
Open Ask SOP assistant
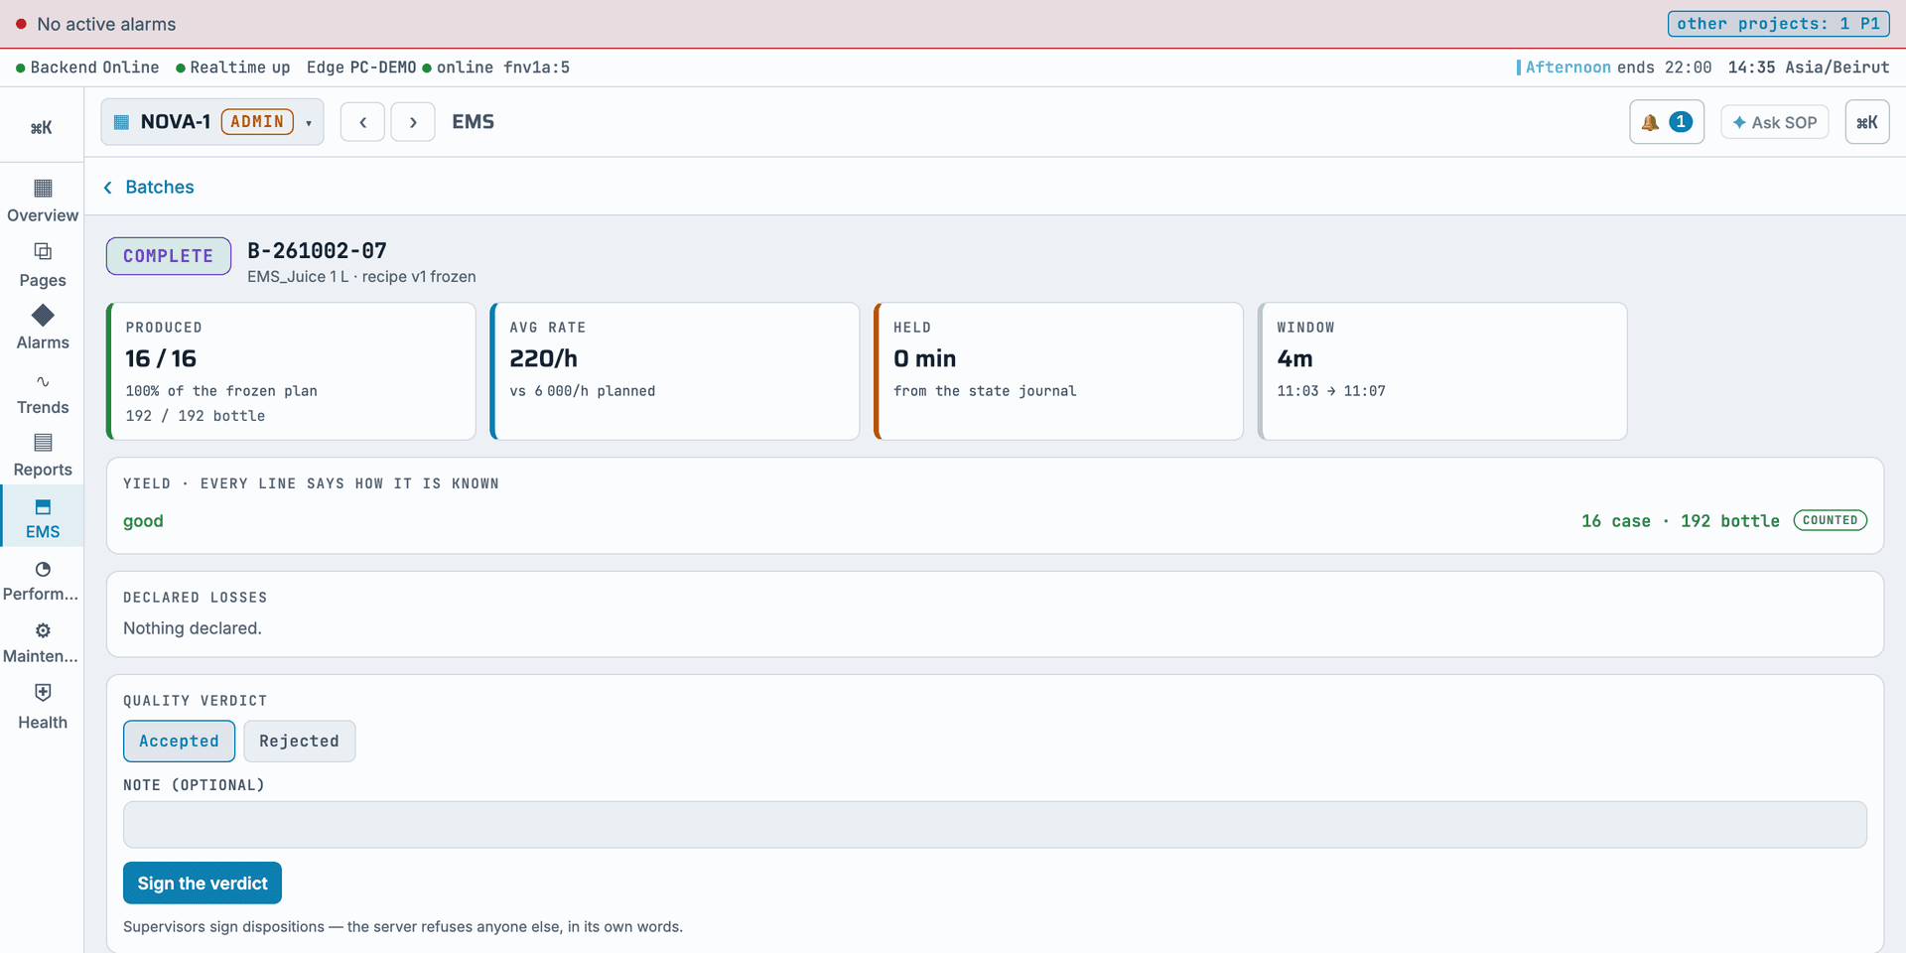click(x=1774, y=122)
